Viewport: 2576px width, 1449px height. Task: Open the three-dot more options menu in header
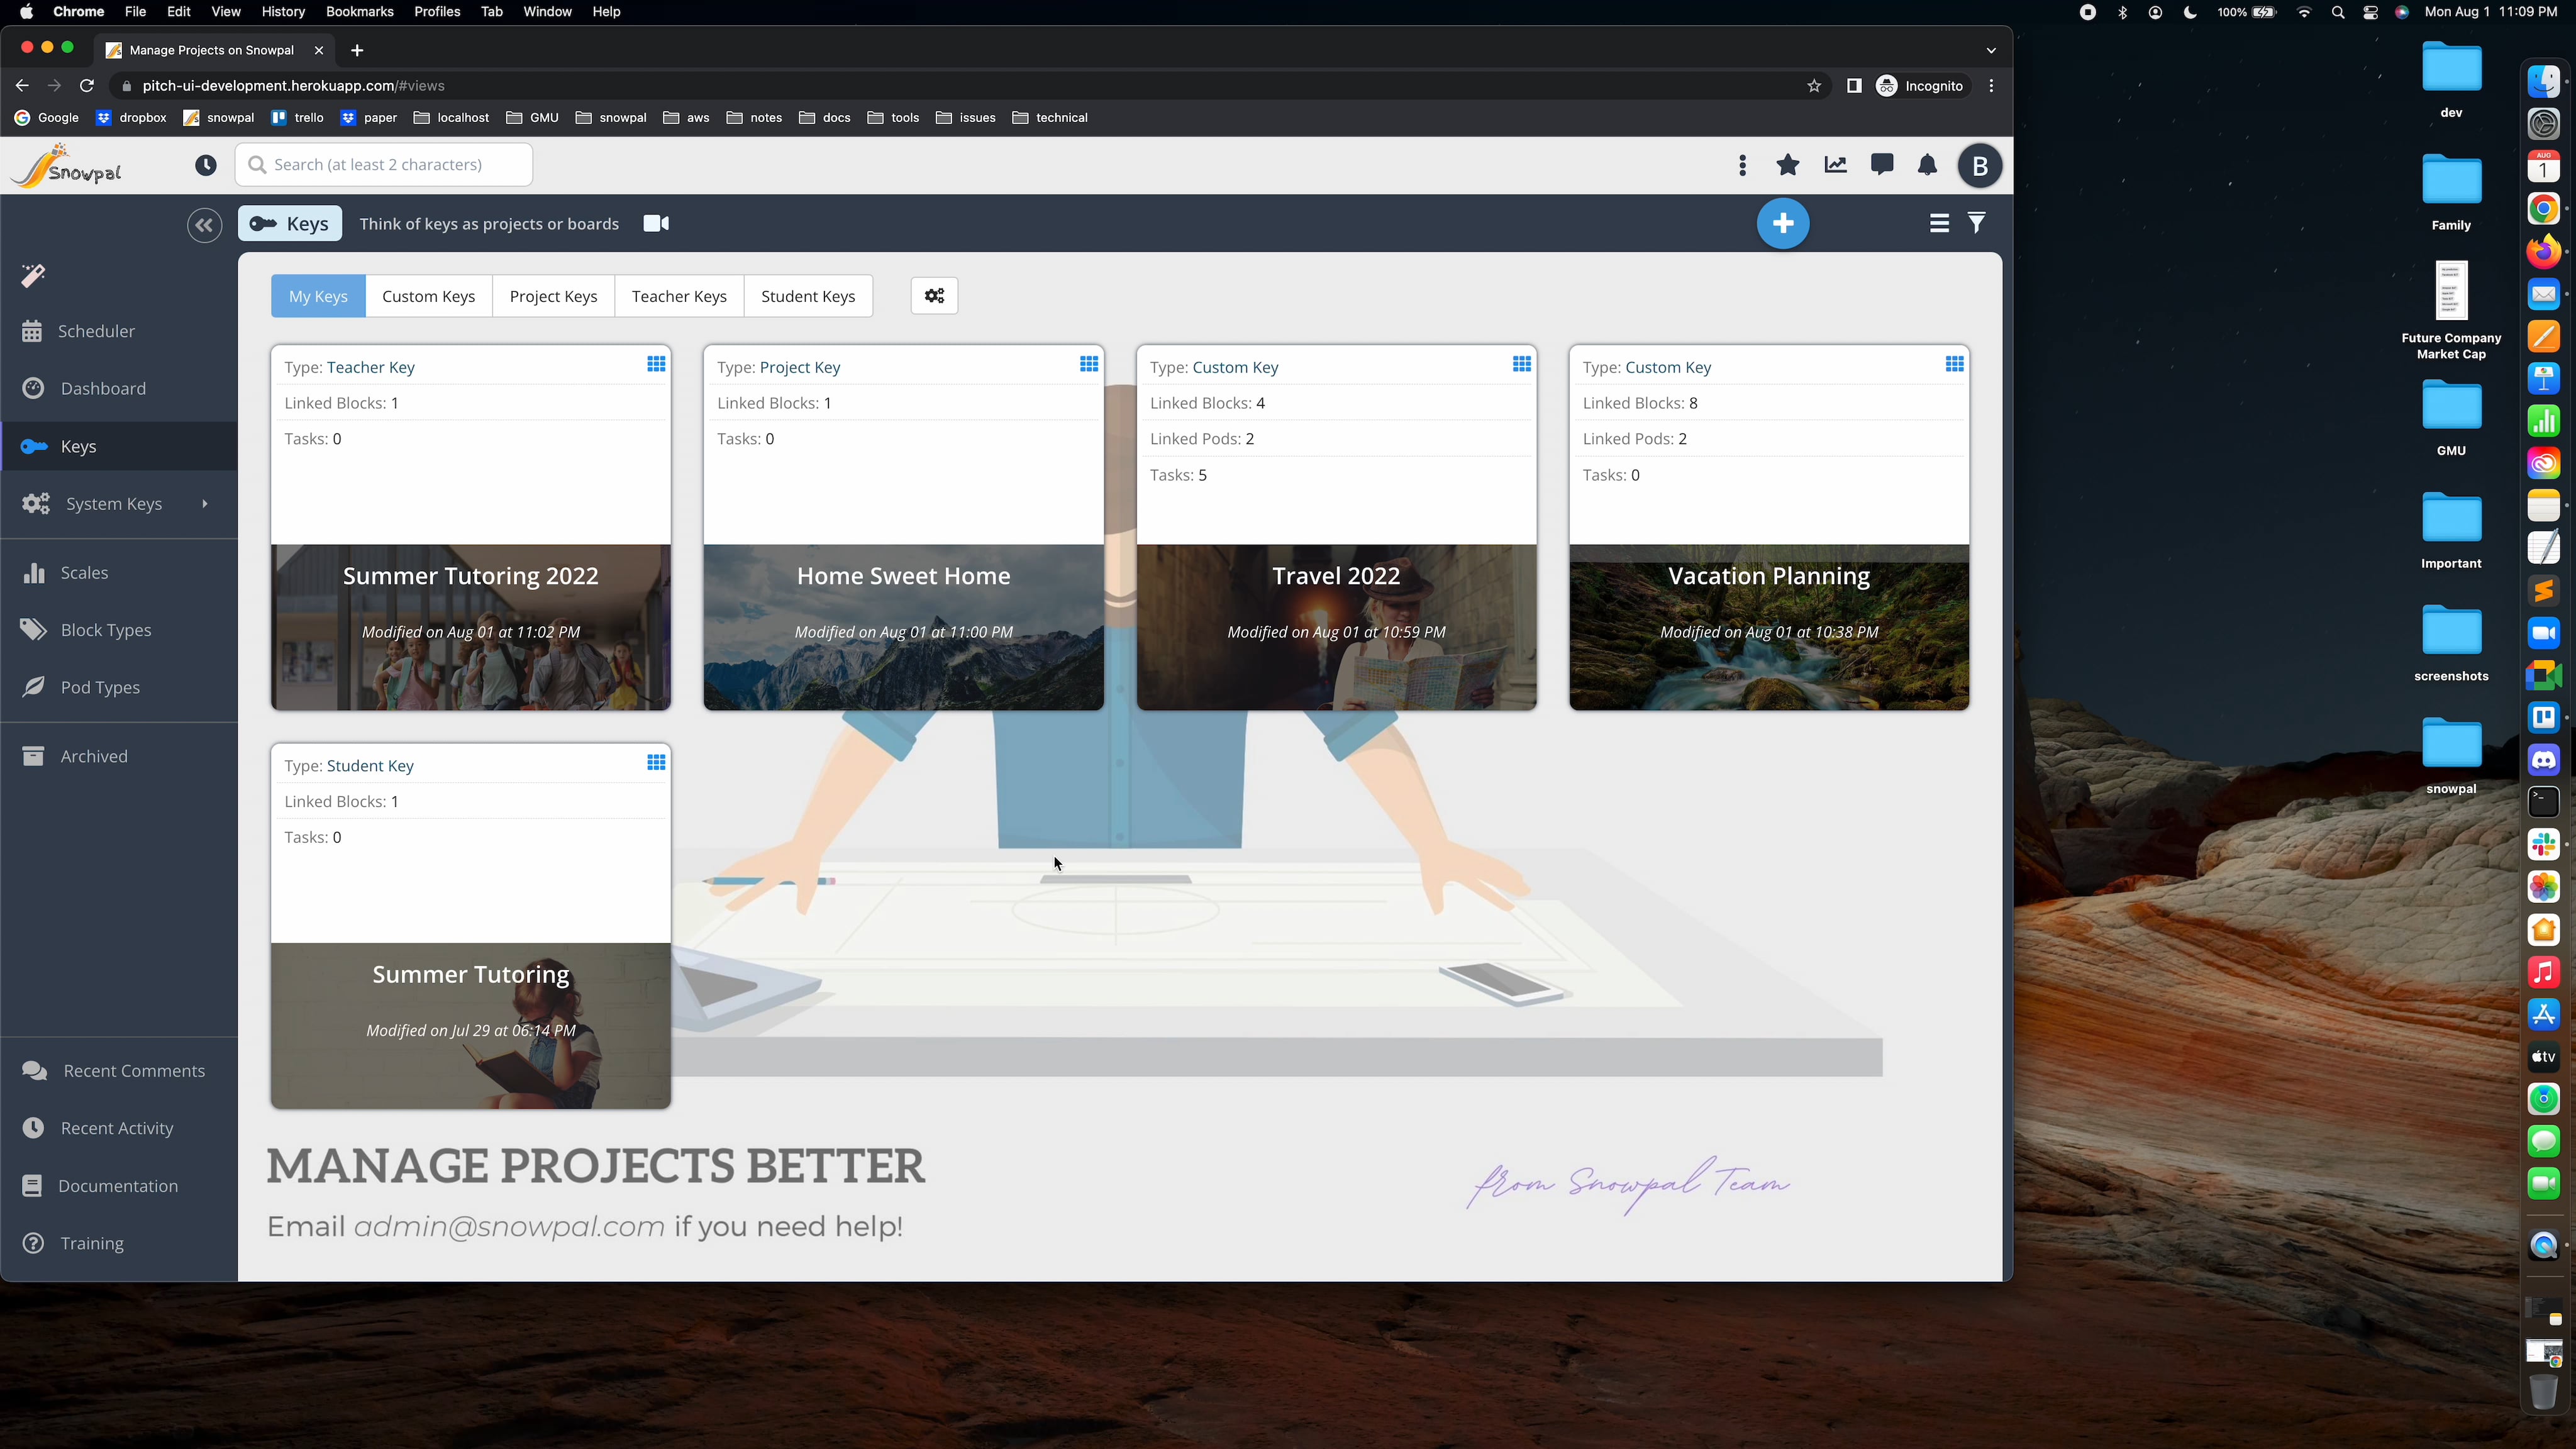(x=1742, y=165)
